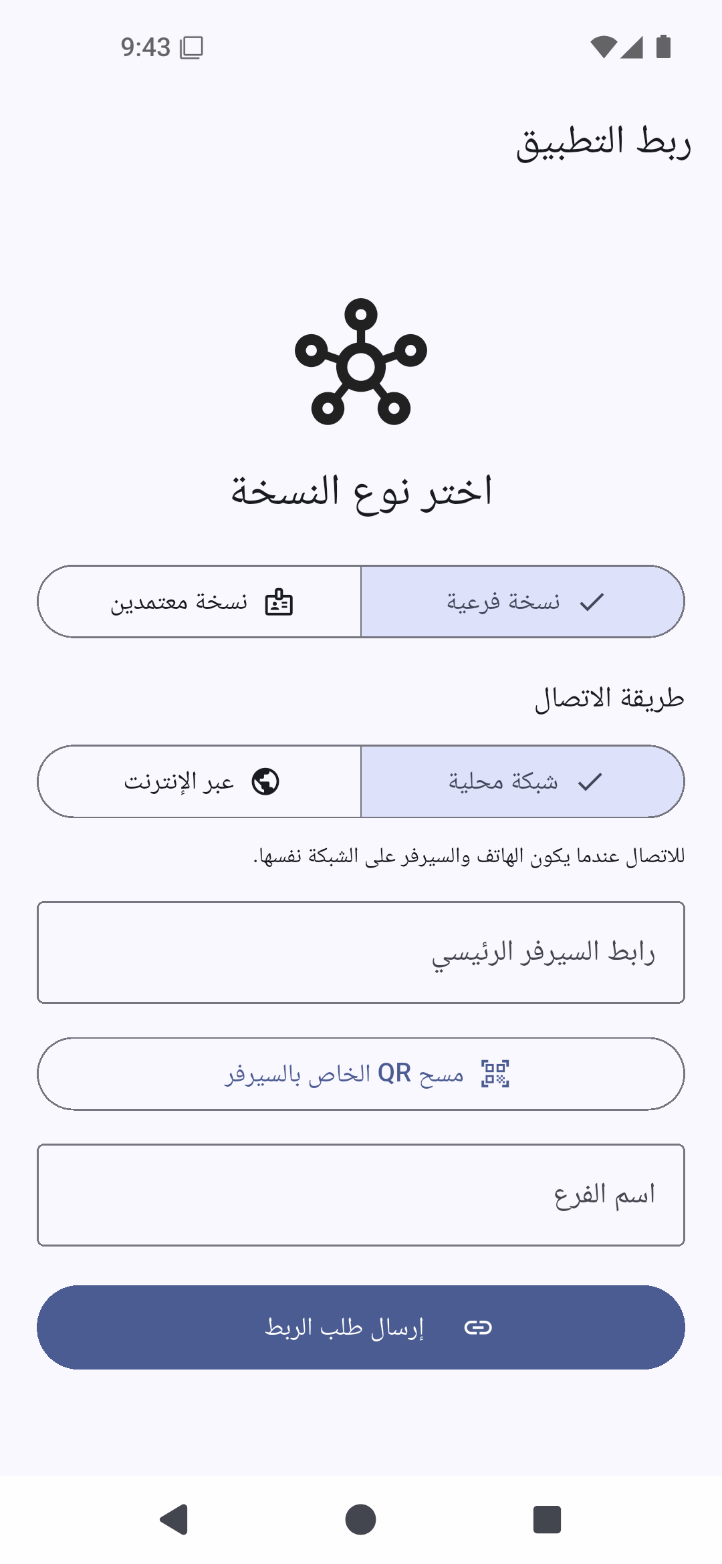Viewport: 722px width, 1564px height.
Task: Tap the Wi-Fi status icon
Action: 604,47
